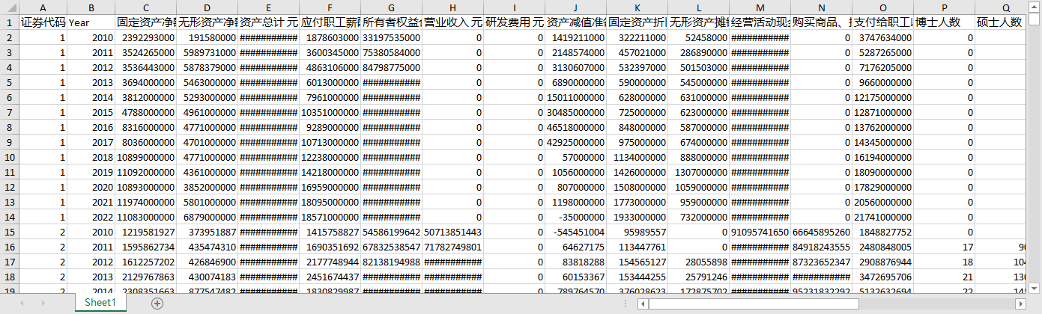Add a new sheet with plus icon
Viewport: 1042px width, 314px height.
point(157,304)
